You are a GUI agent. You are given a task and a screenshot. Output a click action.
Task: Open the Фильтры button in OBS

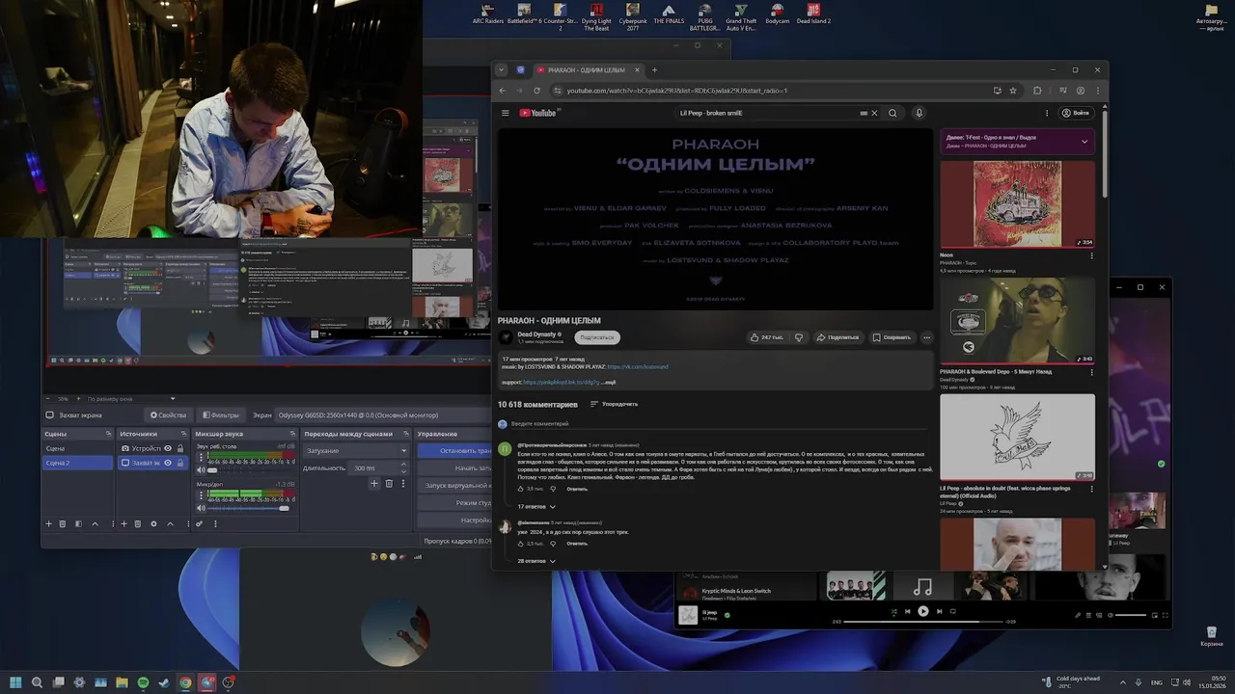coord(219,415)
